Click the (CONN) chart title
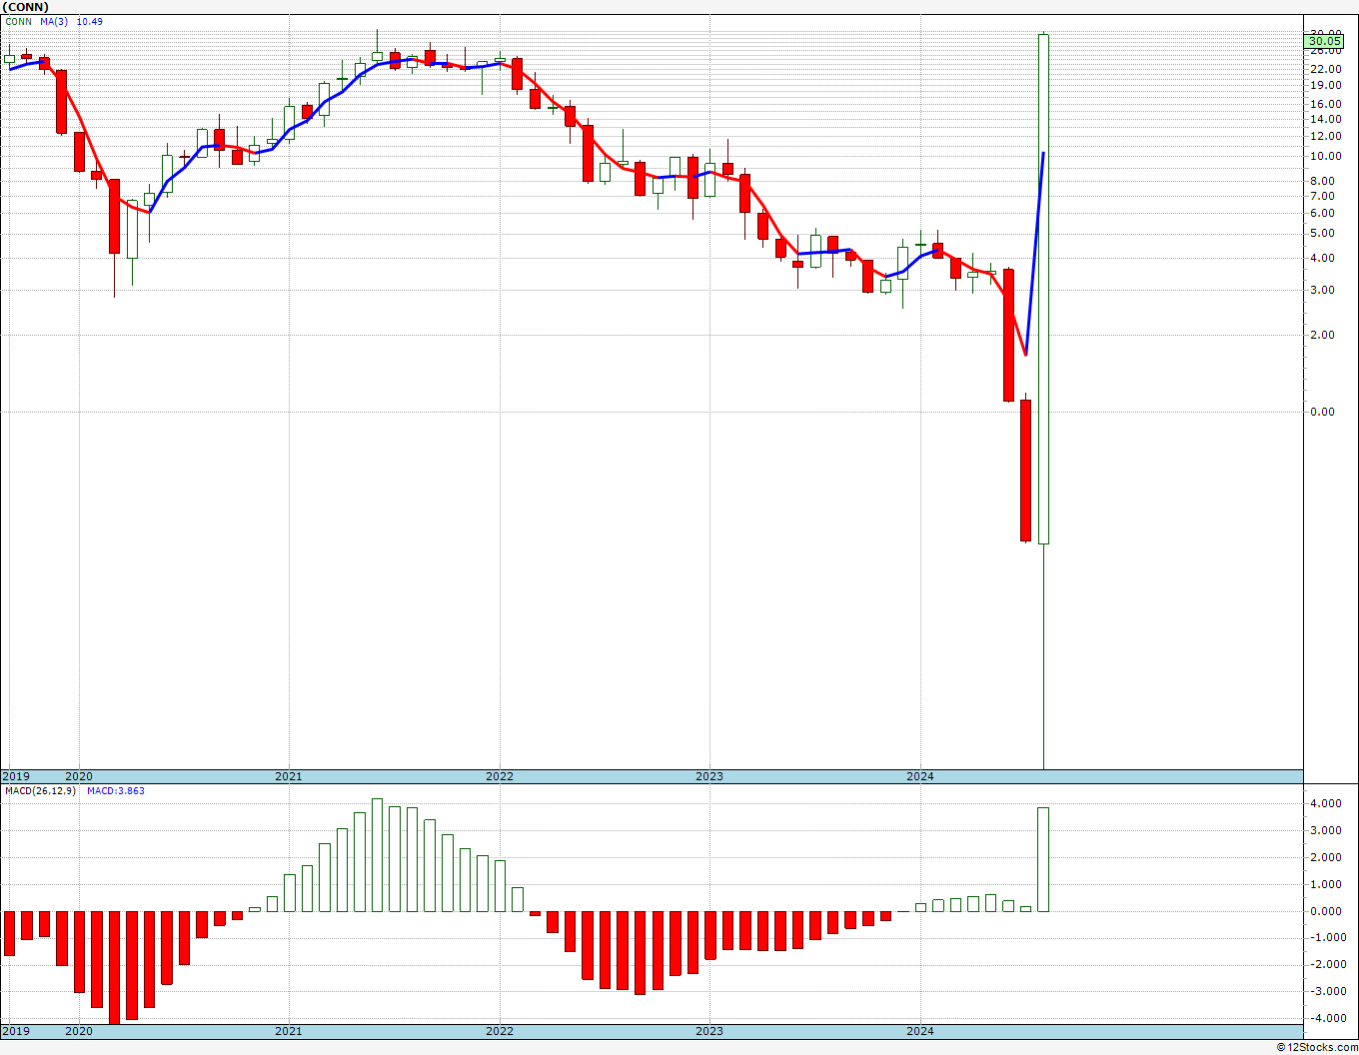Image resolution: width=1359 pixels, height=1055 pixels. tap(26, 7)
